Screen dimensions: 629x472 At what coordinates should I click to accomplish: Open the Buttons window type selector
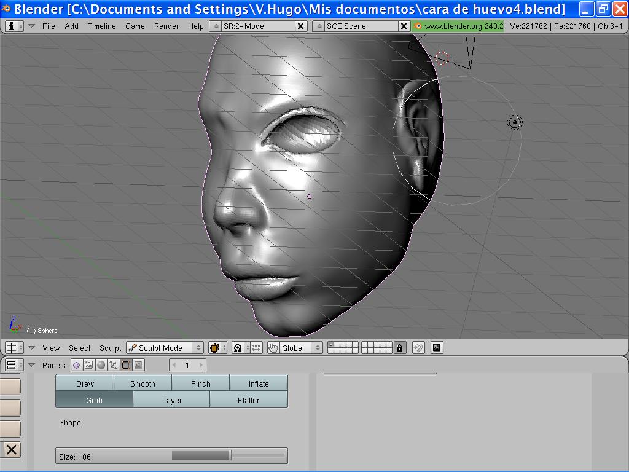14,365
